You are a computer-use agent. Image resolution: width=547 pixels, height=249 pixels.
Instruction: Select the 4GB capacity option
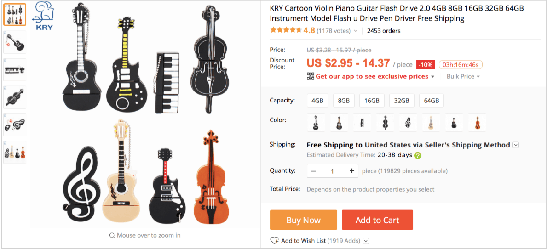click(x=317, y=101)
